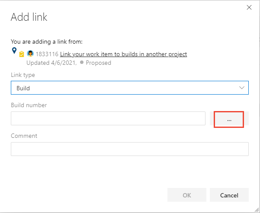Click the dialog resize grip corner
This screenshot has height=213, width=260.
257,210
